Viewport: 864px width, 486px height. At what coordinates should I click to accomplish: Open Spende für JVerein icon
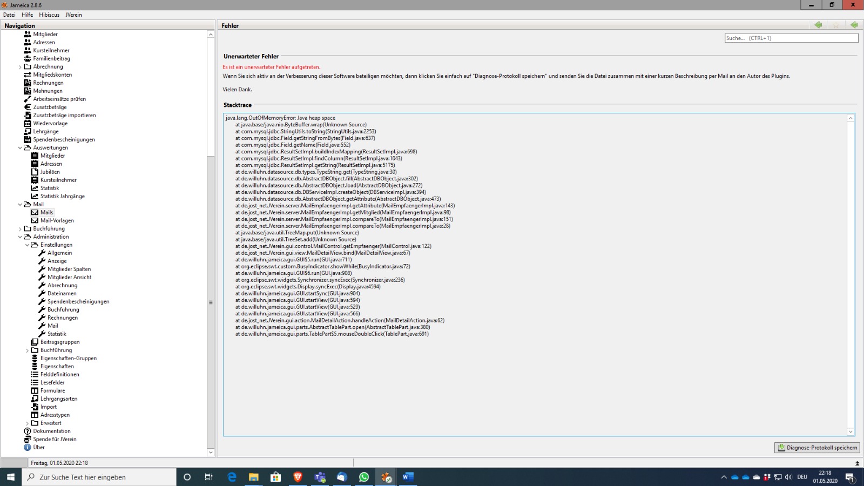tap(28, 439)
